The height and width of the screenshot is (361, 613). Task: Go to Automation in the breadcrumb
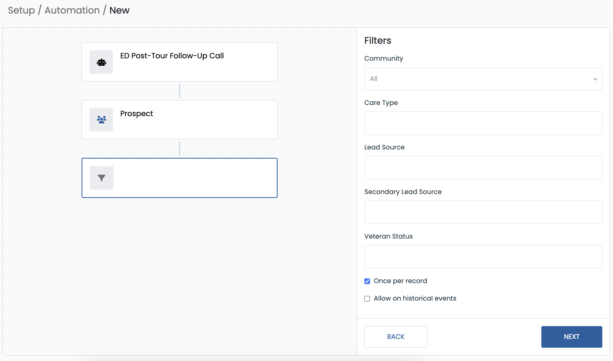pyautogui.click(x=72, y=10)
